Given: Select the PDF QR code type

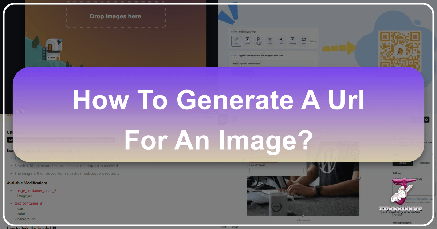Looking at the screenshot, I should coord(281,41).
